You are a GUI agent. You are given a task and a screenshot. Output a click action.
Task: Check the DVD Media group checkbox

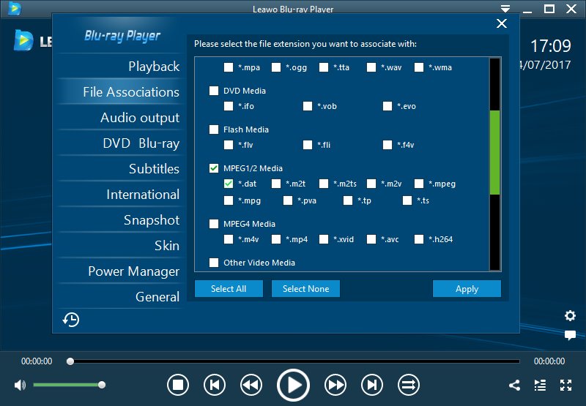click(214, 91)
